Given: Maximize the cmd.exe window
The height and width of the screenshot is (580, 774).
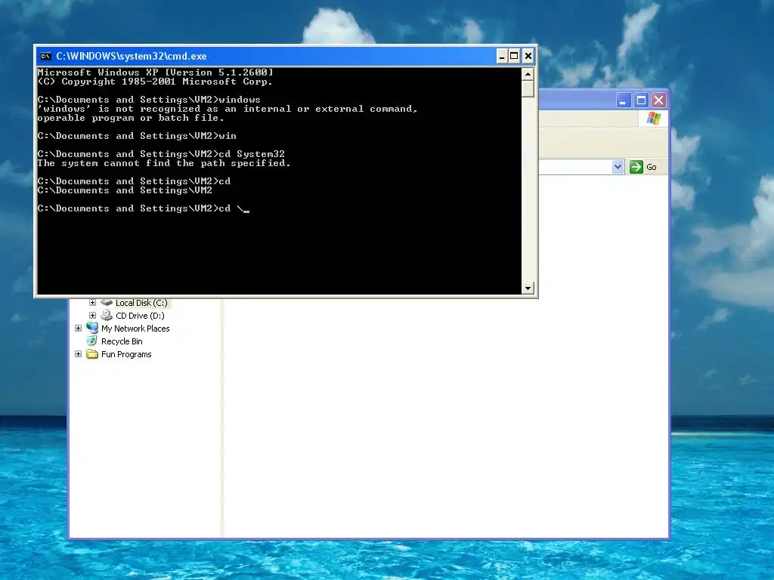Looking at the screenshot, I should pyautogui.click(x=514, y=56).
